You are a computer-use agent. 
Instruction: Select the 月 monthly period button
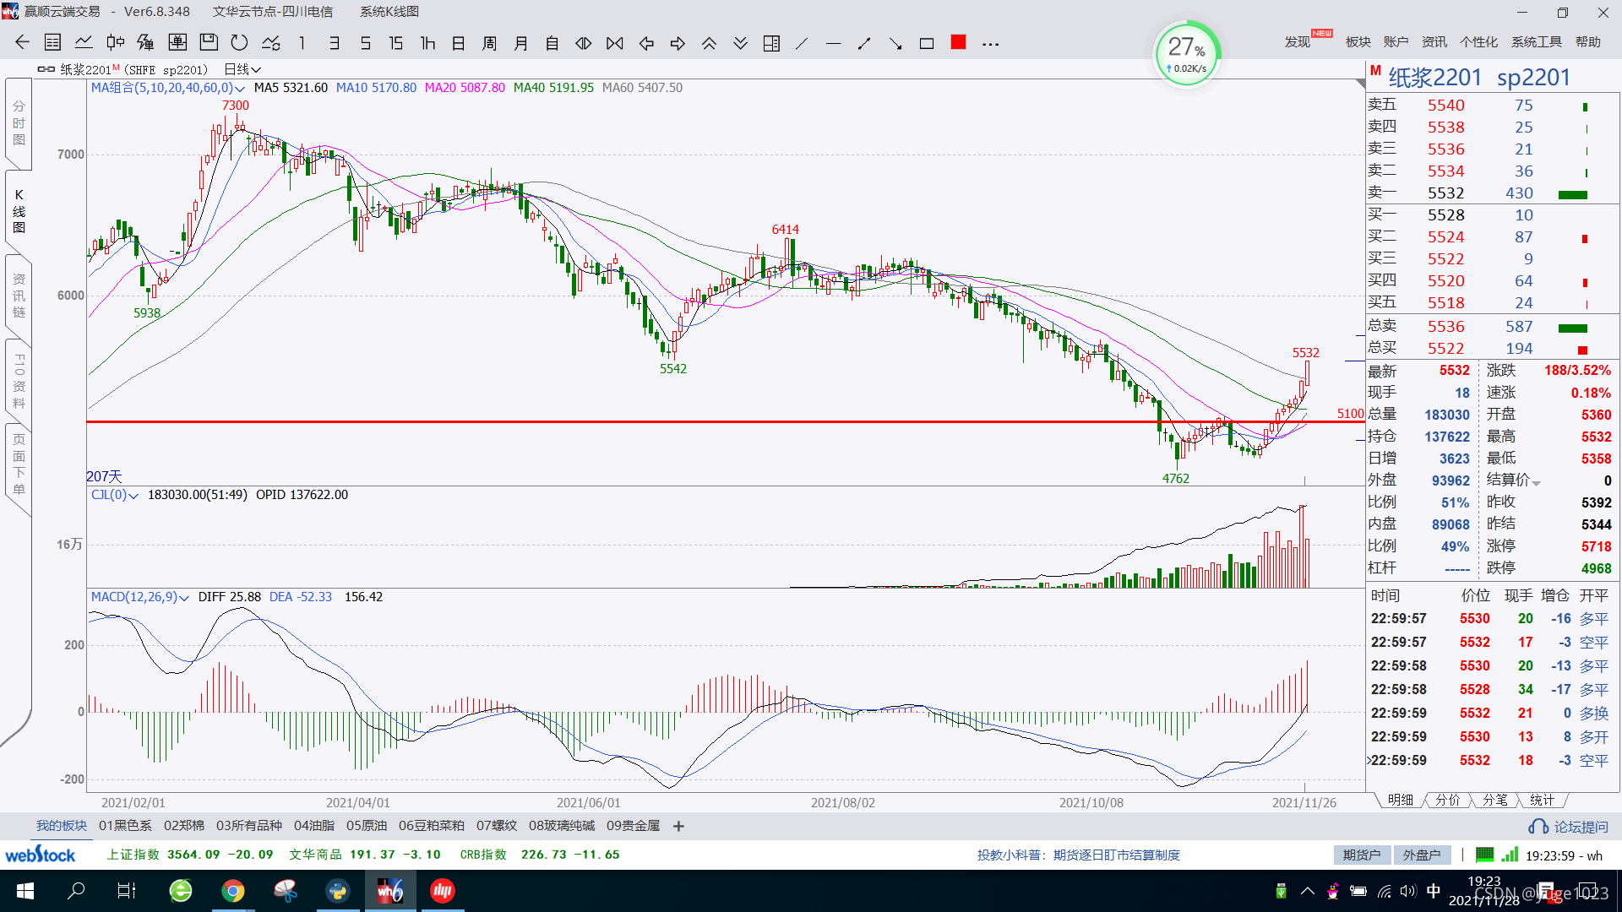[x=521, y=43]
